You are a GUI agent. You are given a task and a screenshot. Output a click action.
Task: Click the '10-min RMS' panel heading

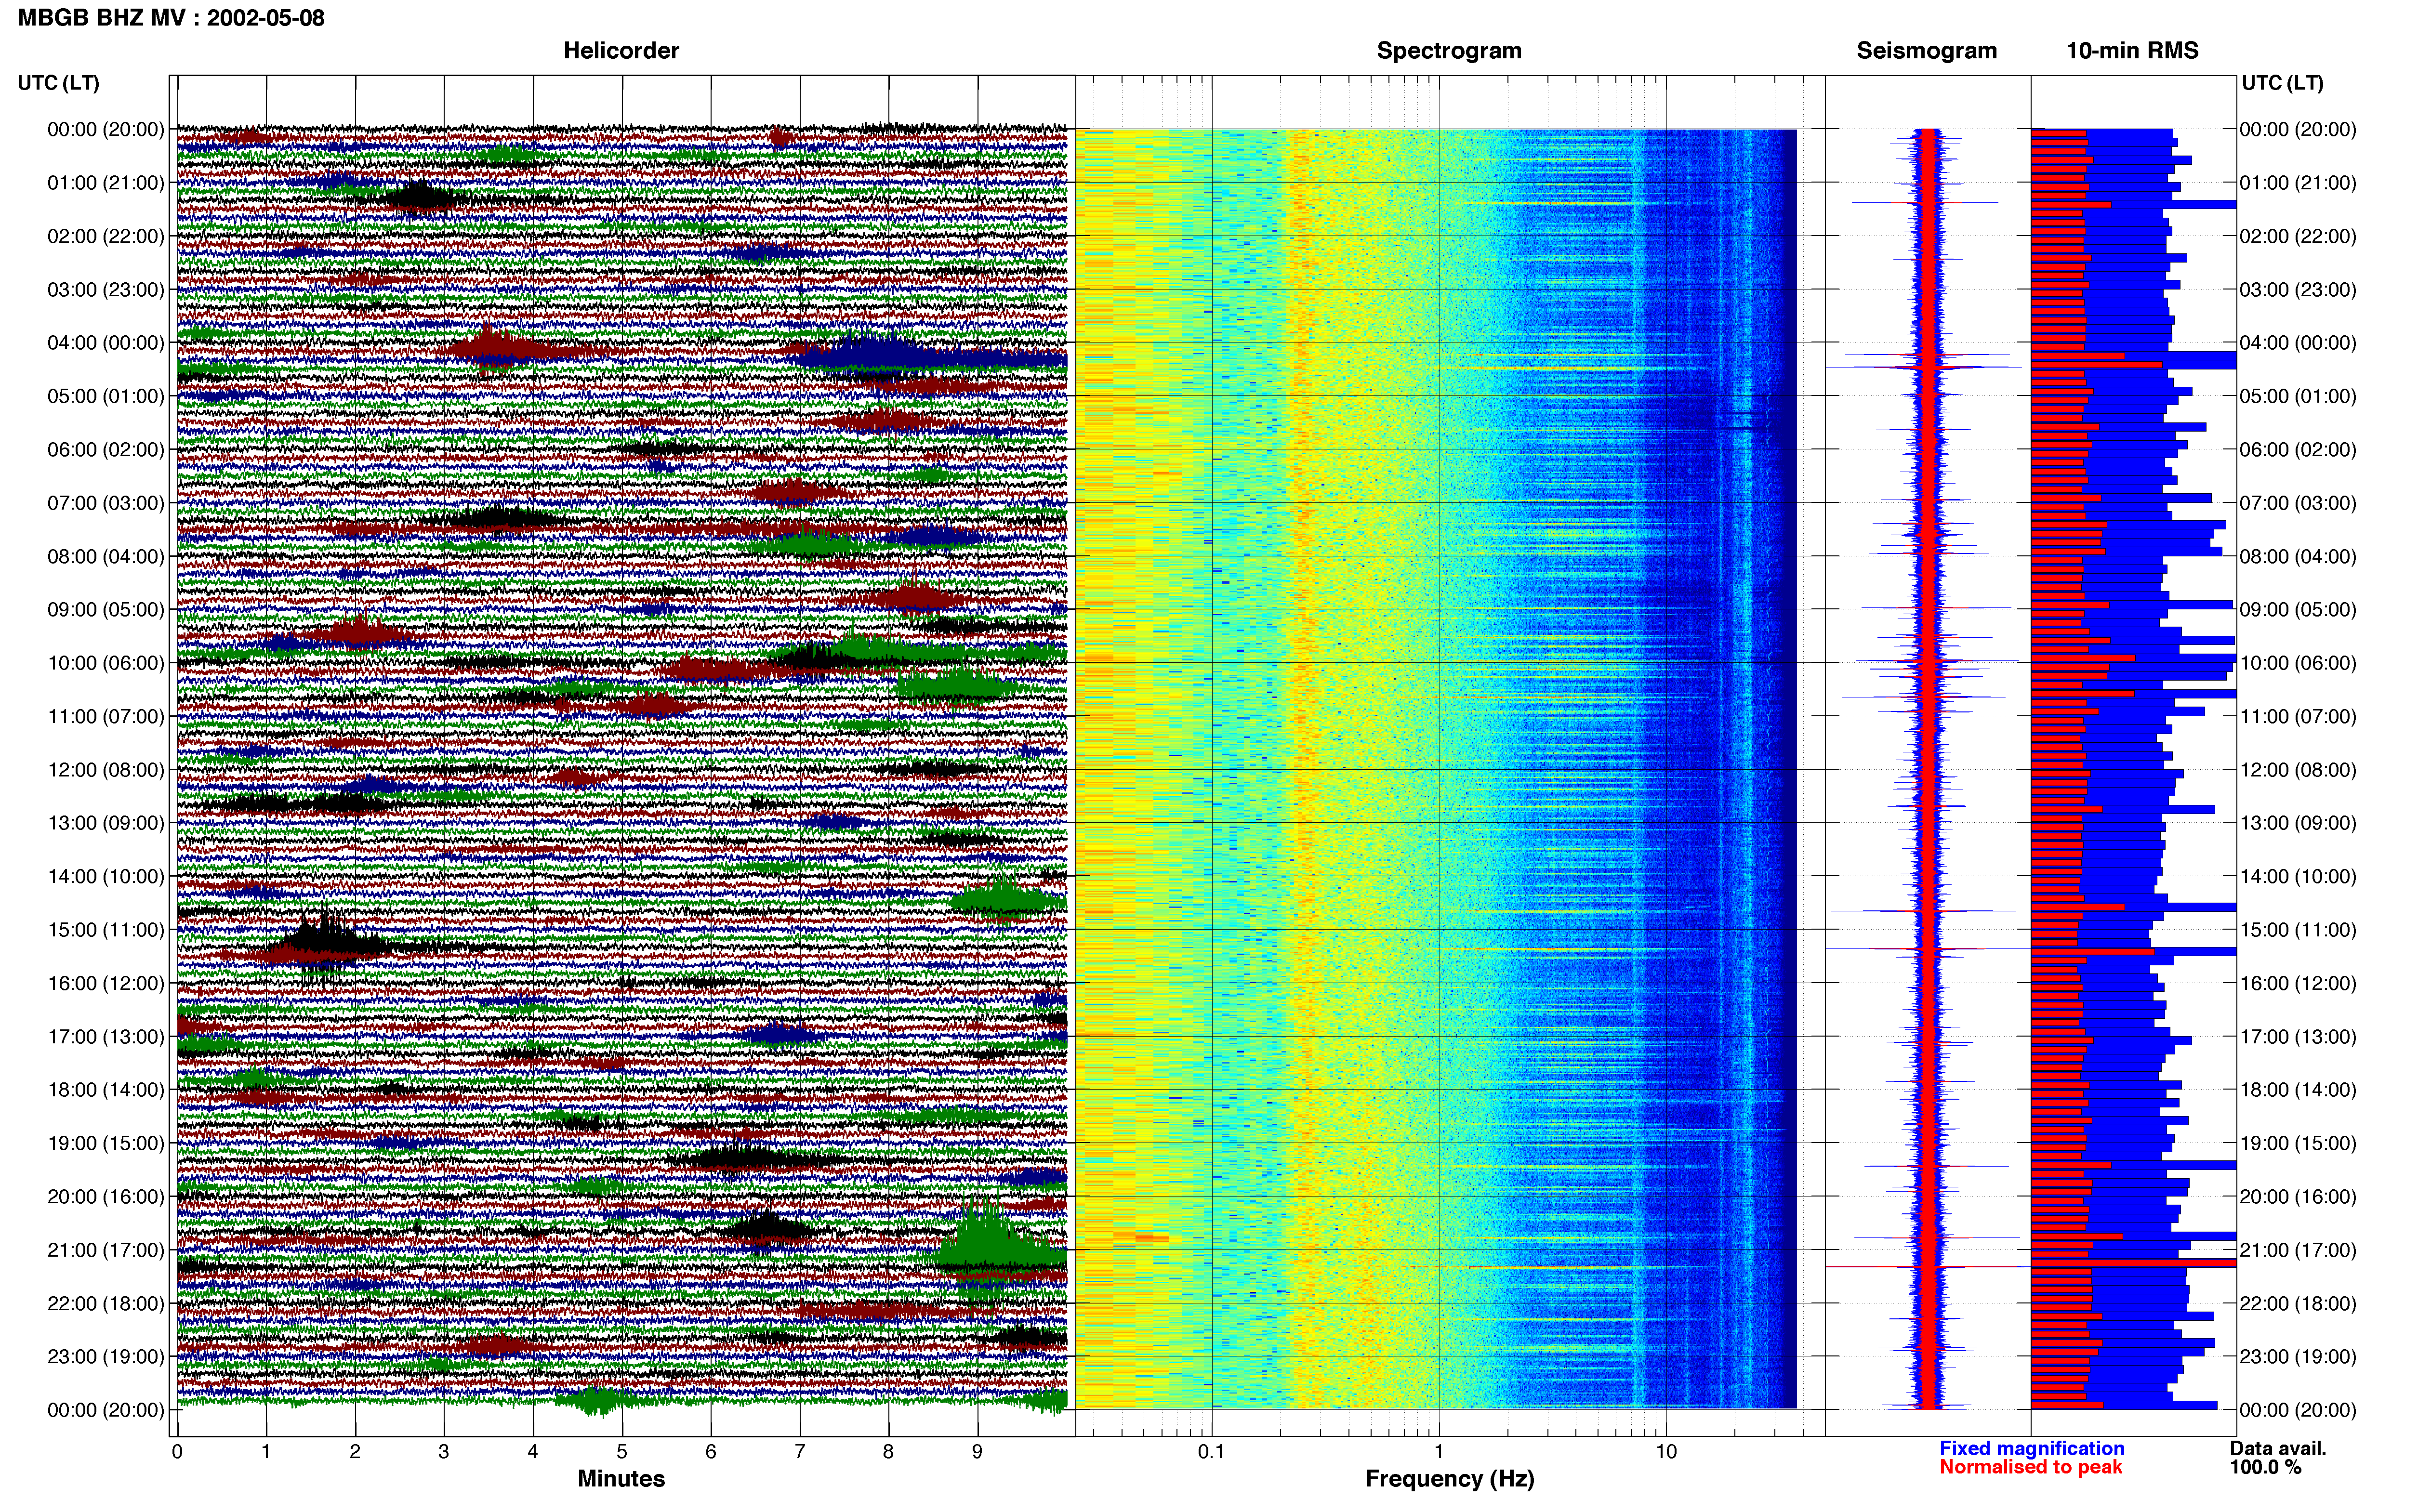2132,51
